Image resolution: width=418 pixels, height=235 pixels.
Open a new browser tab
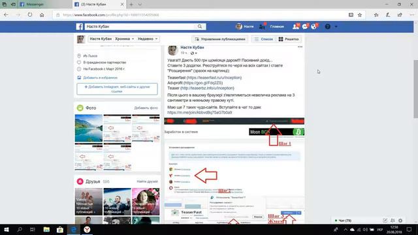131,5
